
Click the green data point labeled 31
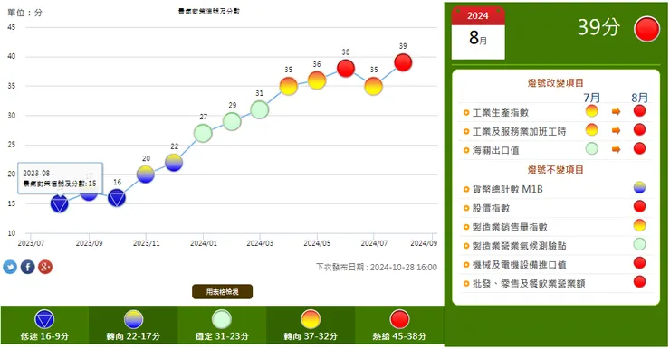(260, 109)
